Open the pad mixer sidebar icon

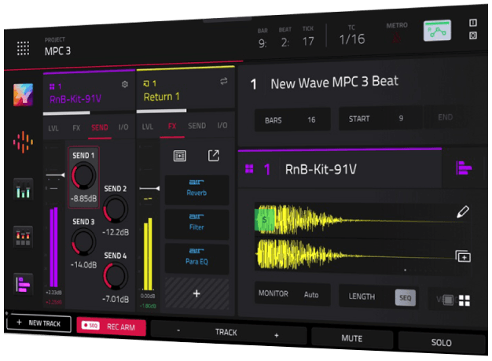pos(23,237)
